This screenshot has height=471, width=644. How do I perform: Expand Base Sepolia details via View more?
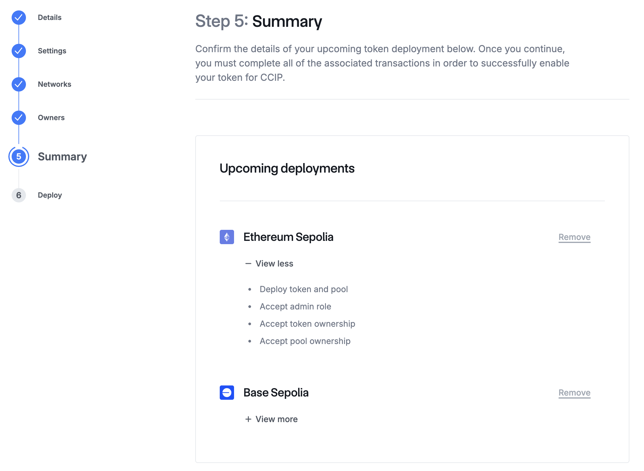pos(272,419)
